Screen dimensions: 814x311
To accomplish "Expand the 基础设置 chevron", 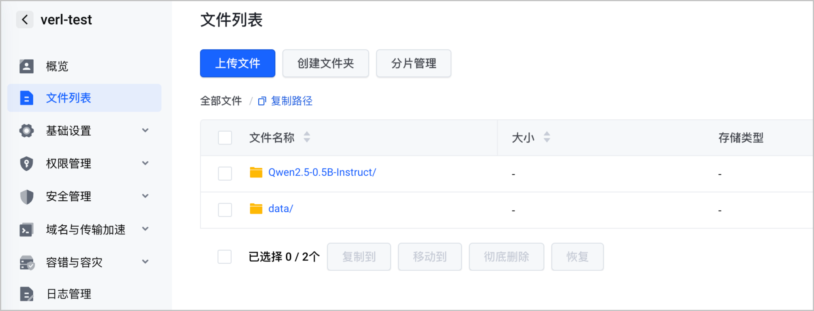I will point(145,130).
